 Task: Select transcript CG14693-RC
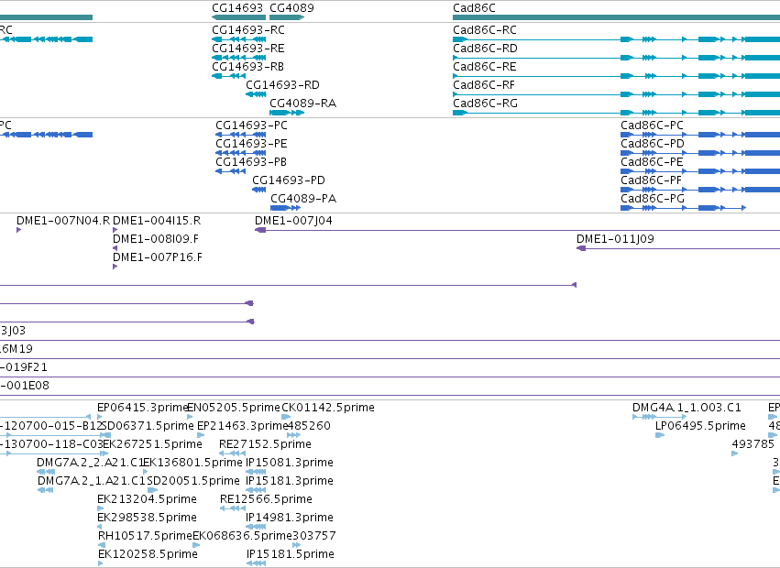[248, 30]
